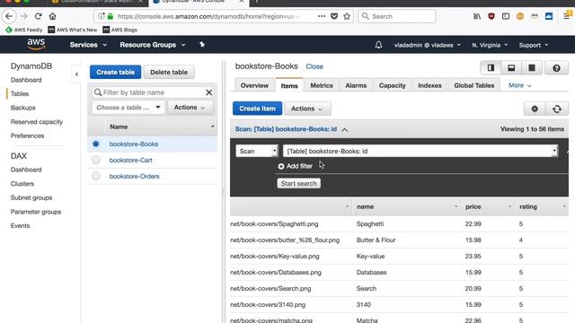
Task: Open the Pocket save icon in address bar
Action: click(x=334, y=16)
